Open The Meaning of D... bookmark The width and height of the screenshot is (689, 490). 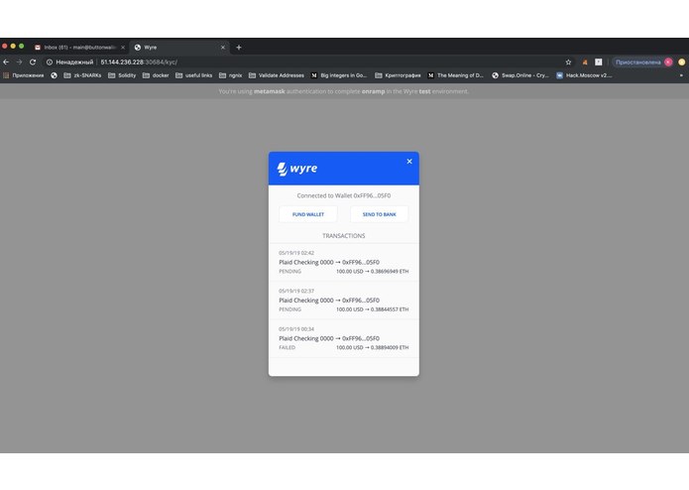pos(456,75)
